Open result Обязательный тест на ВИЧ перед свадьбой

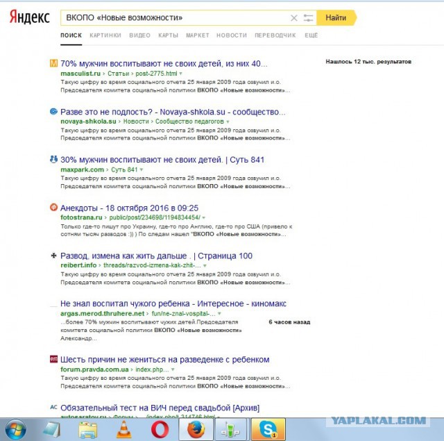160,408
